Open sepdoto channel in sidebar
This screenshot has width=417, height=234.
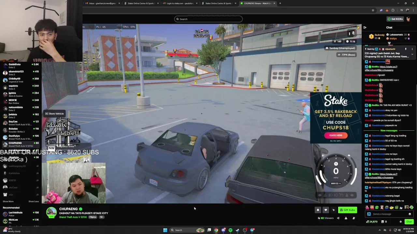tap(21, 87)
